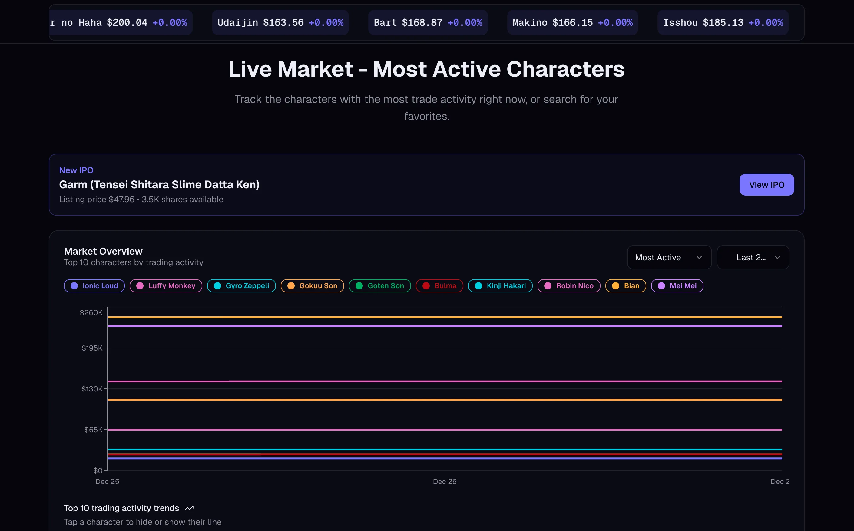Click the pink dot on Luffy Monkey's chip
Viewport: 854px width, 531px height.
140,285
